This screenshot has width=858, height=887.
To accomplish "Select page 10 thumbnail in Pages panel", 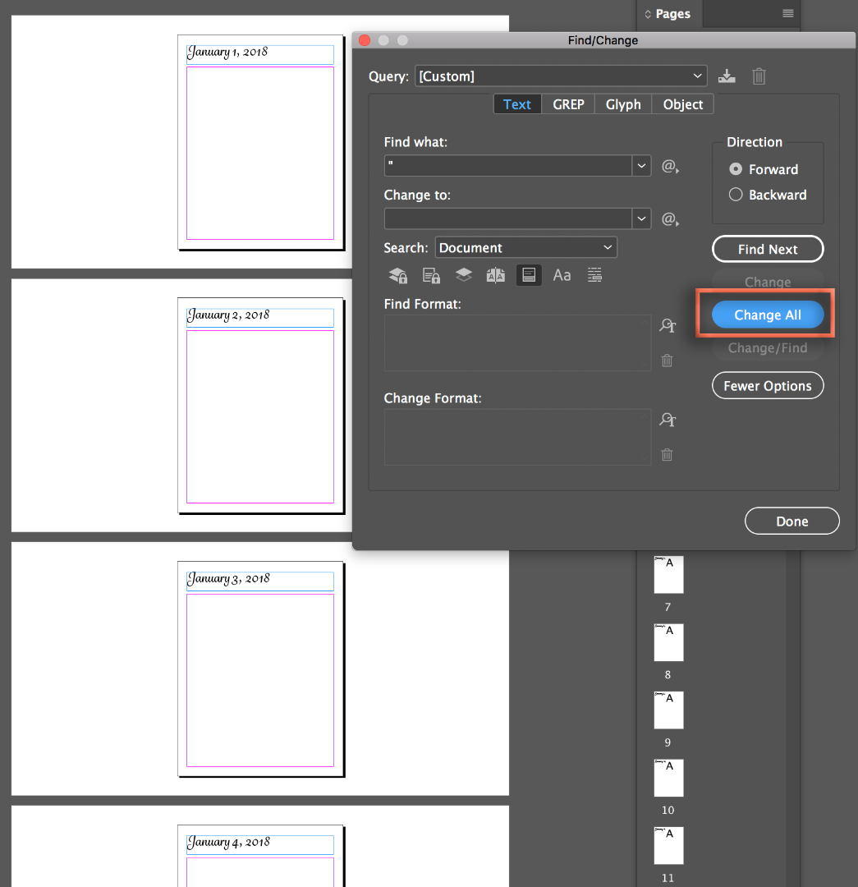I will coord(668,778).
